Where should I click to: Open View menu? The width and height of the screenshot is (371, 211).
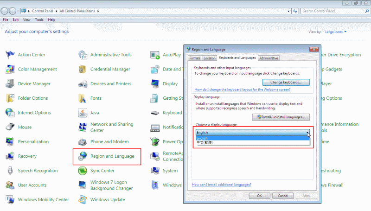[27, 19]
